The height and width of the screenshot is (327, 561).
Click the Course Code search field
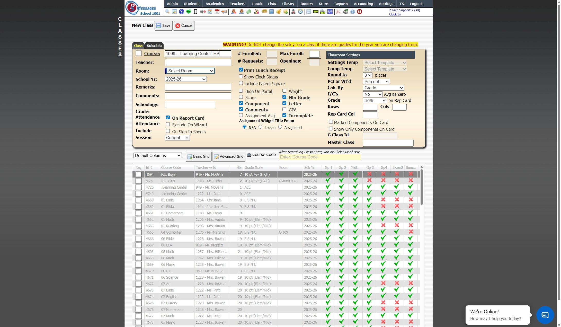(x=320, y=157)
